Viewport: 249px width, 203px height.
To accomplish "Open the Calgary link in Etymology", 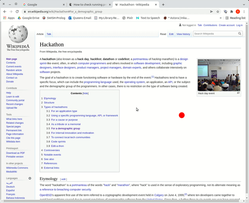I will 159,195.
